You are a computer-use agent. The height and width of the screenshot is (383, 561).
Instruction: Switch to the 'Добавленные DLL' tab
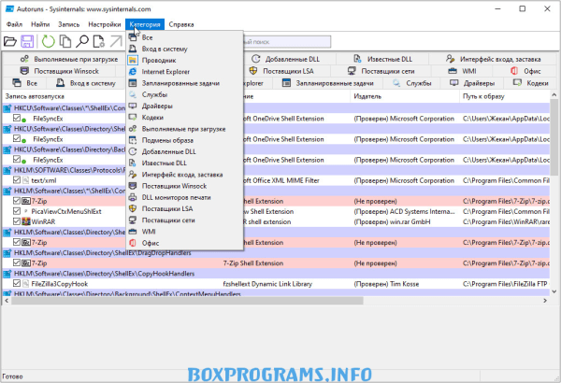coord(290,59)
